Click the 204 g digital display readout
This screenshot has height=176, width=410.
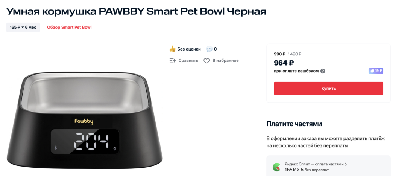pyautogui.click(x=92, y=142)
